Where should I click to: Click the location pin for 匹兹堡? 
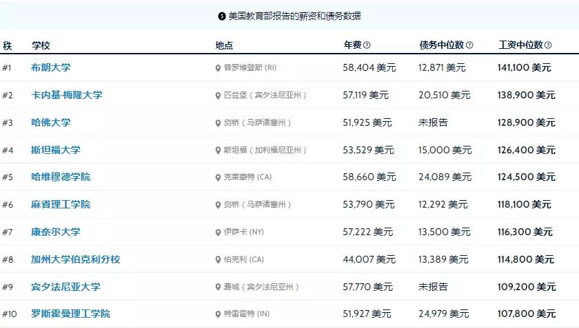click(218, 96)
